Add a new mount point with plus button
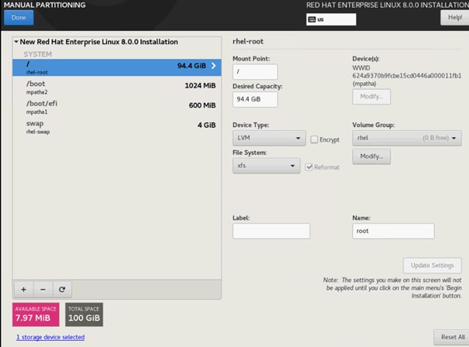The height and width of the screenshot is (347, 469). (x=23, y=290)
